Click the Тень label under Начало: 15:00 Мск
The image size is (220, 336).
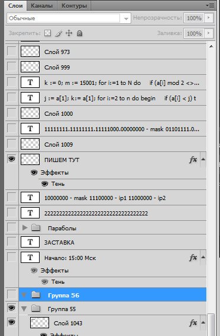click(x=58, y=282)
